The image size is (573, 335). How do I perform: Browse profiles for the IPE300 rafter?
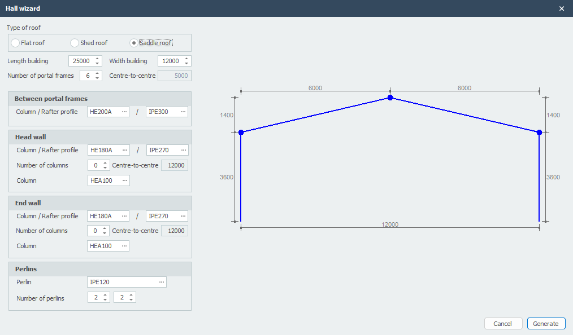click(183, 112)
